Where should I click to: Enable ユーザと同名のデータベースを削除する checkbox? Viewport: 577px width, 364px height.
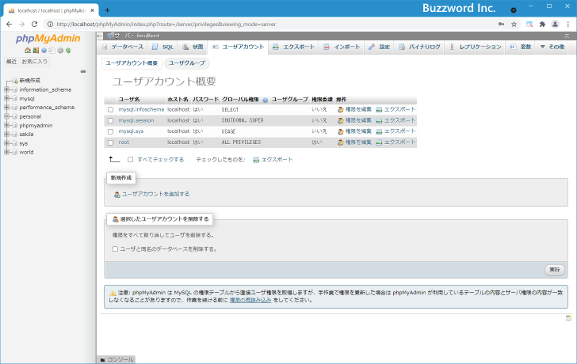click(115, 249)
